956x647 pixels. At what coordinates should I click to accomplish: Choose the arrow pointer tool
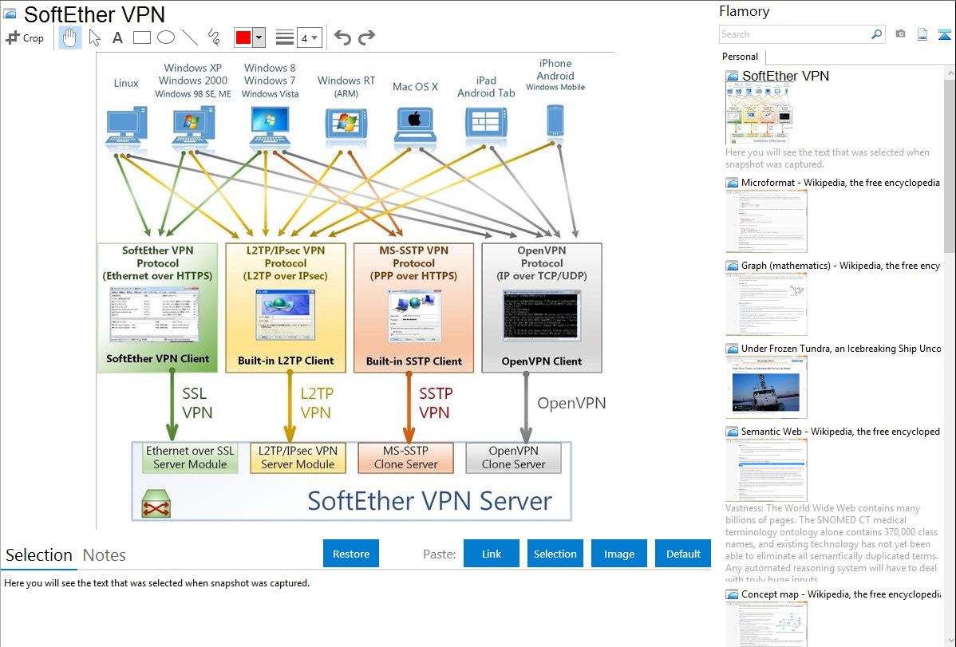click(94, 37)
